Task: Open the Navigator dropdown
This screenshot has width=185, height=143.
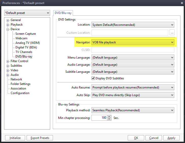Action: [x=133, y=42]
